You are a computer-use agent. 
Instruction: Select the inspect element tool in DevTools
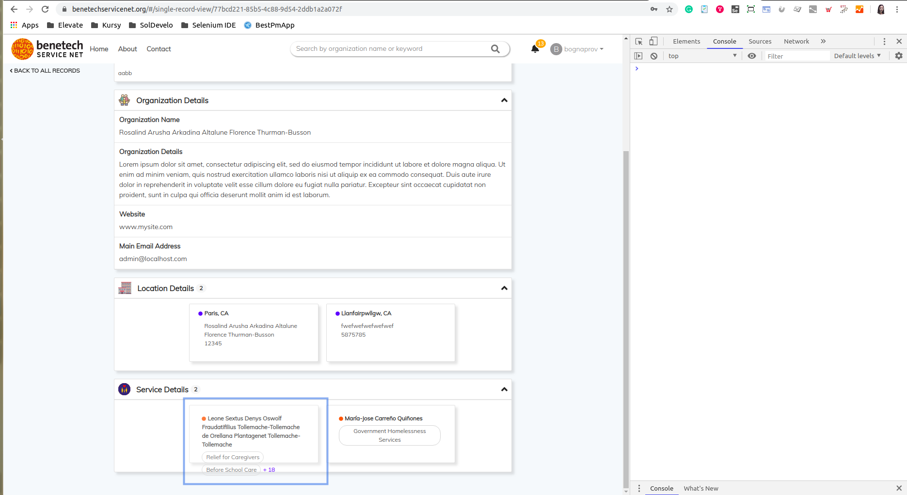pos(639,41)
